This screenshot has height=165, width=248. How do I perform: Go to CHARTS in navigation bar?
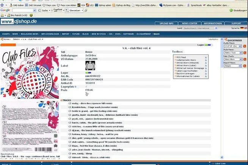coord(6,34)
